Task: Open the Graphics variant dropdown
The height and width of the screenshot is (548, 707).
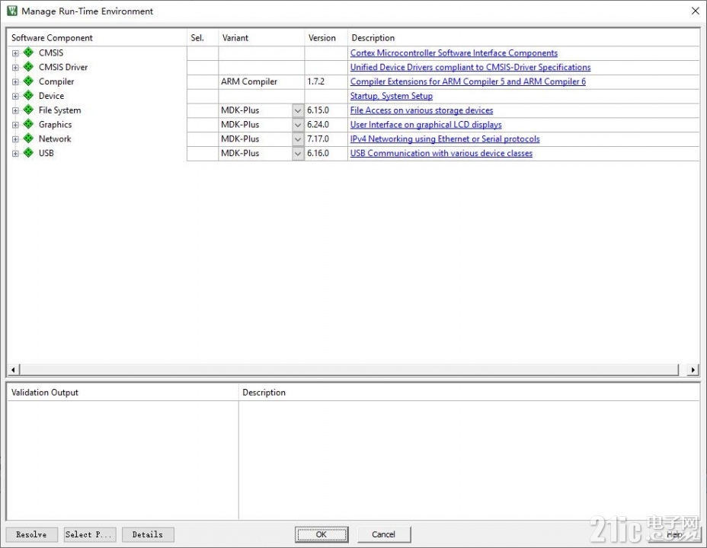Action: pos(298,125)
